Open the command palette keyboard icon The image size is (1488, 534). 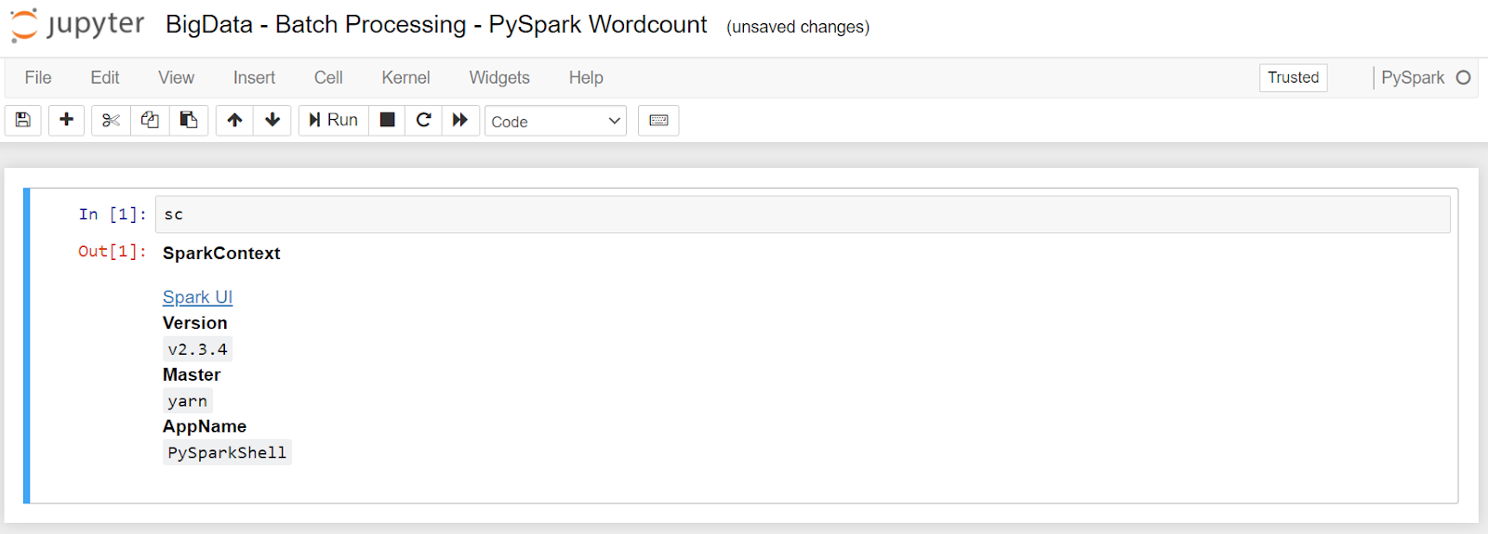click(x=658, y=121)
